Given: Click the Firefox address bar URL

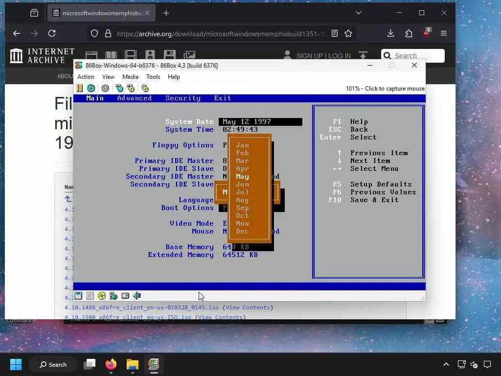Looking at the screenshot, I should coord(220,34).
